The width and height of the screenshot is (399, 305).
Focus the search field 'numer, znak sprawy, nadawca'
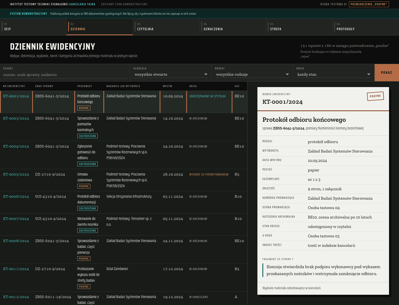(65, 75)
